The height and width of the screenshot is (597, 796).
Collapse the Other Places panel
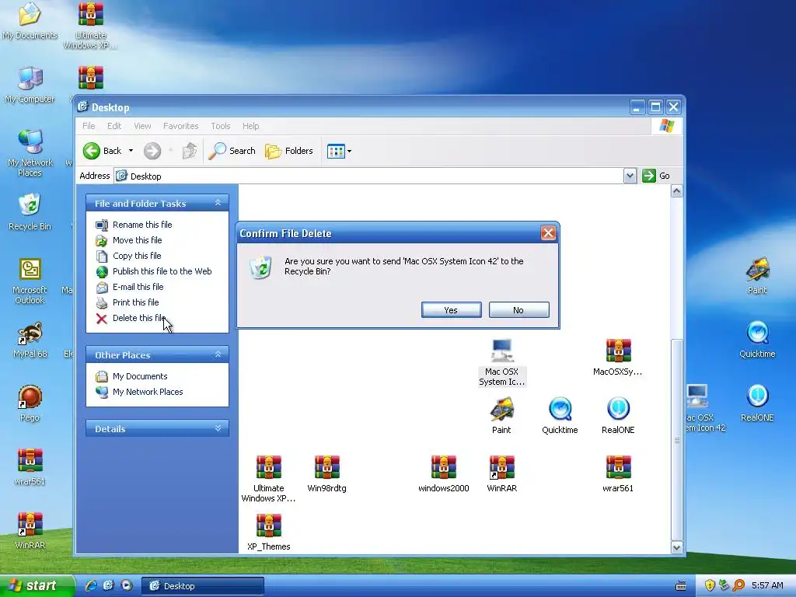coord(218,354)
